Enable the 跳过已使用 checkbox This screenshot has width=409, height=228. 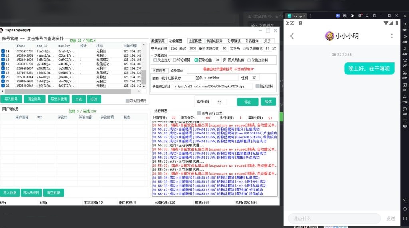pos(128,101)
